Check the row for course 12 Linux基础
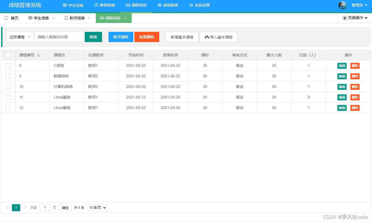 coord(8,108)
